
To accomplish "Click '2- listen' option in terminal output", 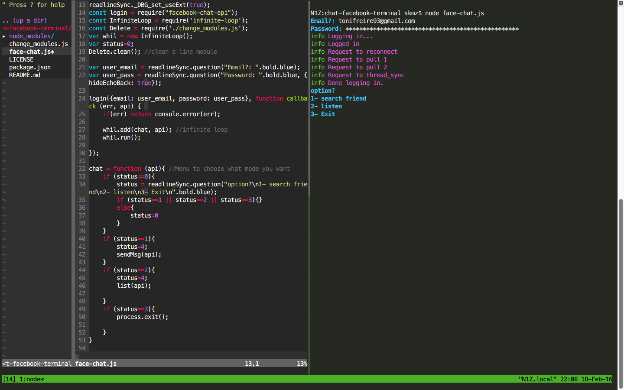I will pos(326,106).
